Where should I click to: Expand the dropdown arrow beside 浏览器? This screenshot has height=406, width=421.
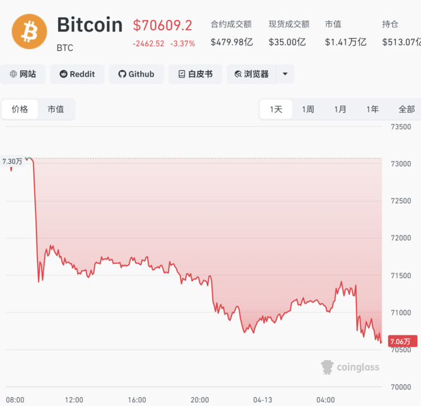[x=285, y=74]
